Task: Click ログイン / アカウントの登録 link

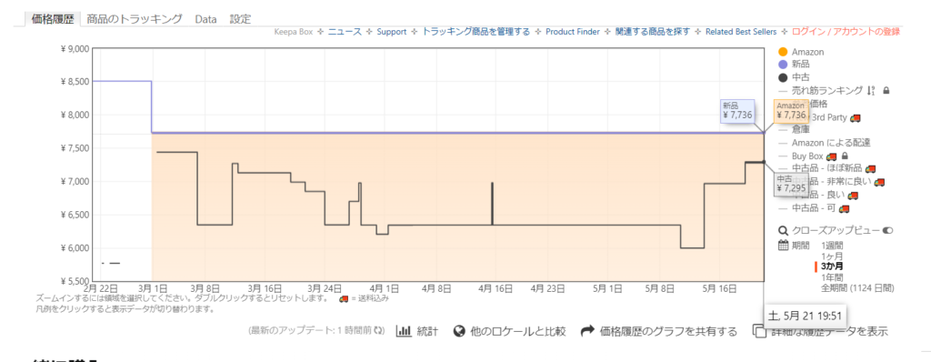Action: 846,32
